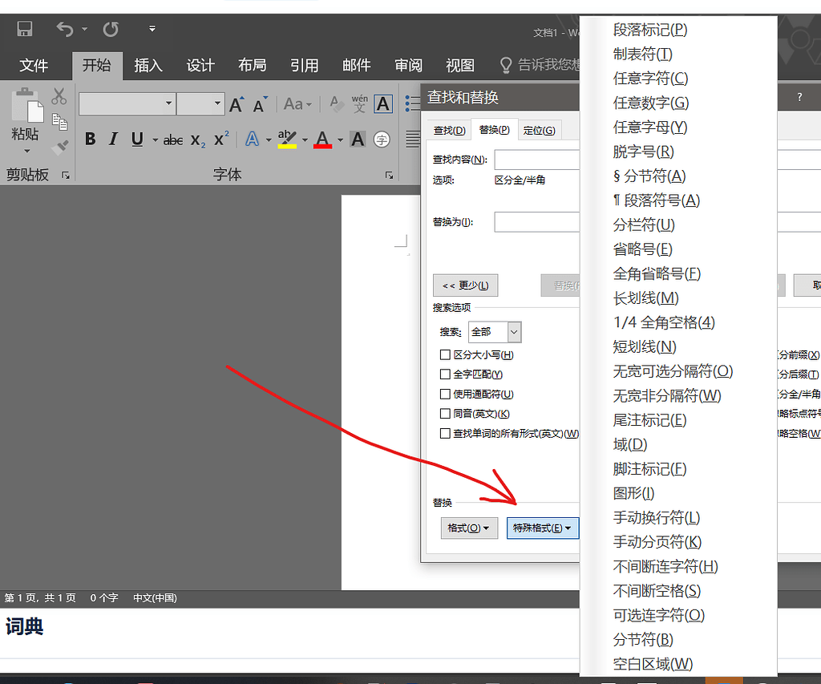Apply strikethrough formatting
The width and height of the screenshot is (821, 684).
point(173,140)
